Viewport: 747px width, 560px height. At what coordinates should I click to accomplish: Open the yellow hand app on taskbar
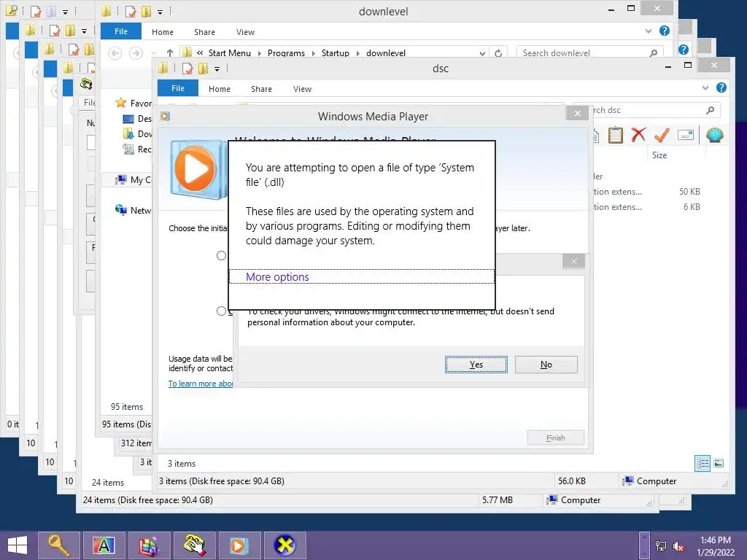pyautogui.click(x=194, y=545)
